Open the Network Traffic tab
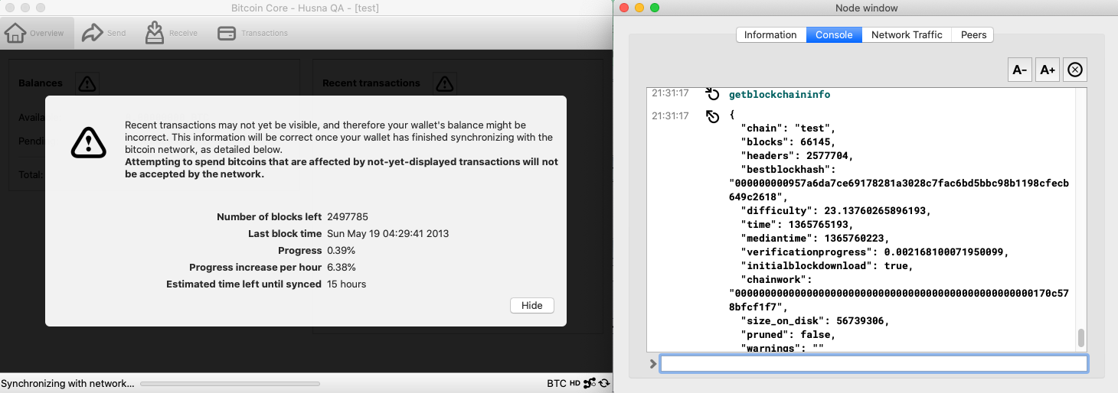 click(x=907, y=34)
